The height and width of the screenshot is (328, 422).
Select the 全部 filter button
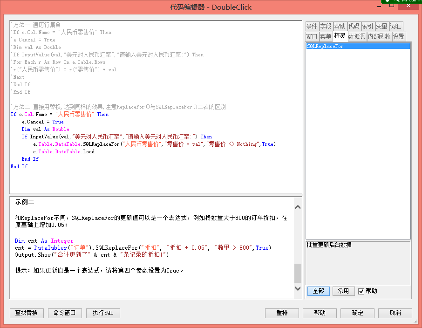click(x=318, y=291)
